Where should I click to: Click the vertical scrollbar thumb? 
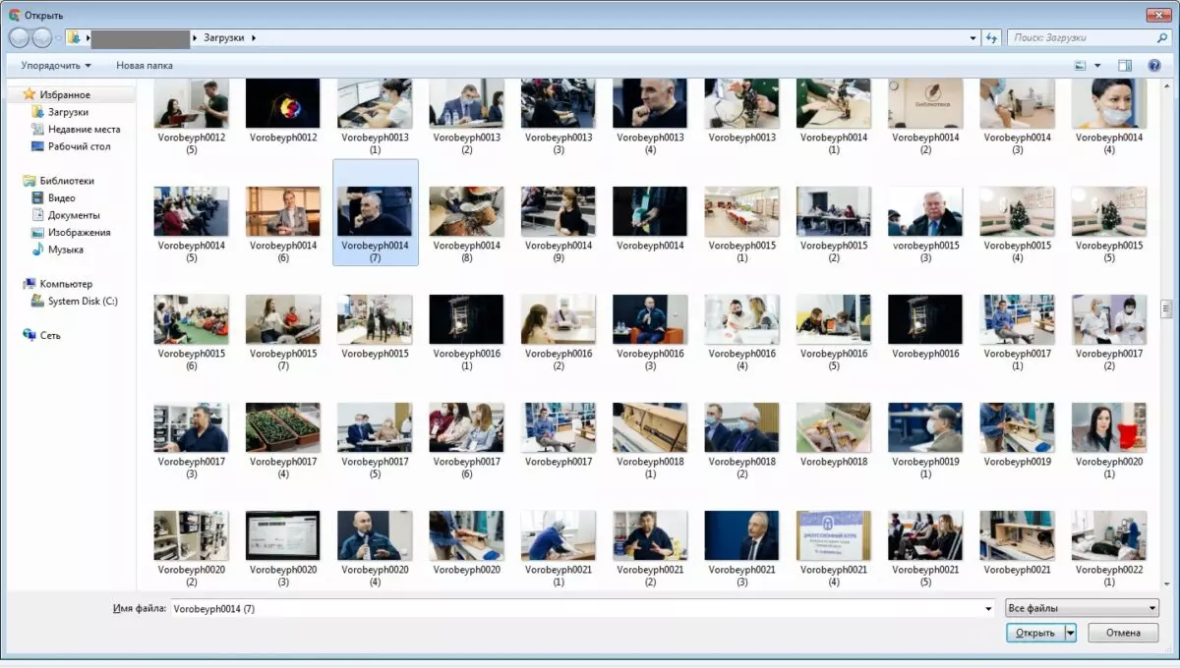(1166, 309)
